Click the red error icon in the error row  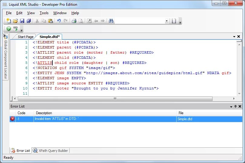click(12, 119)
